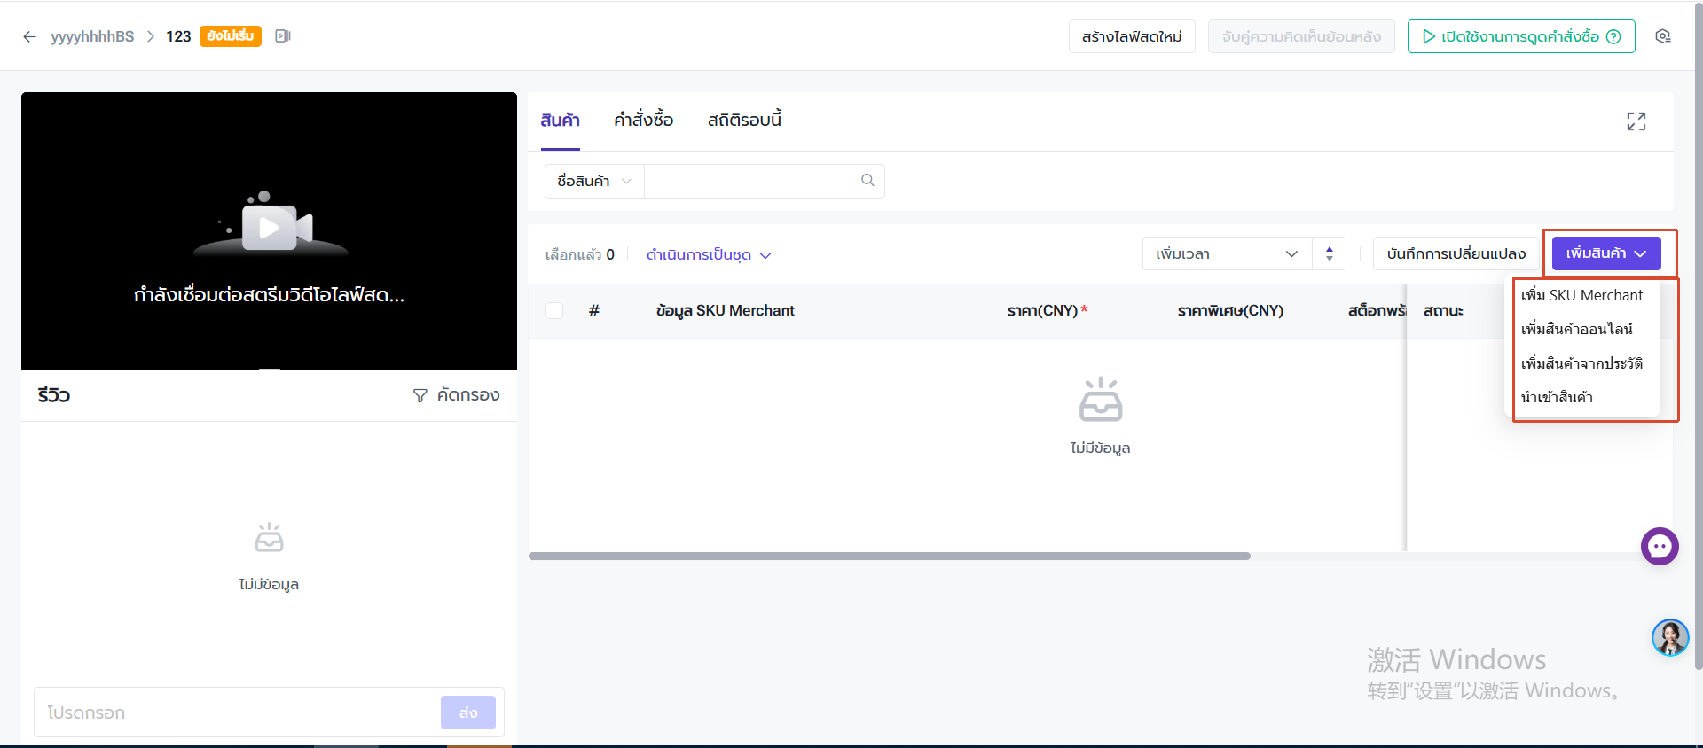Click บันทึกการเปลี่ยนแปลง button
Viewport: 1703px width, 748px height.
[x=1456, y=254]
